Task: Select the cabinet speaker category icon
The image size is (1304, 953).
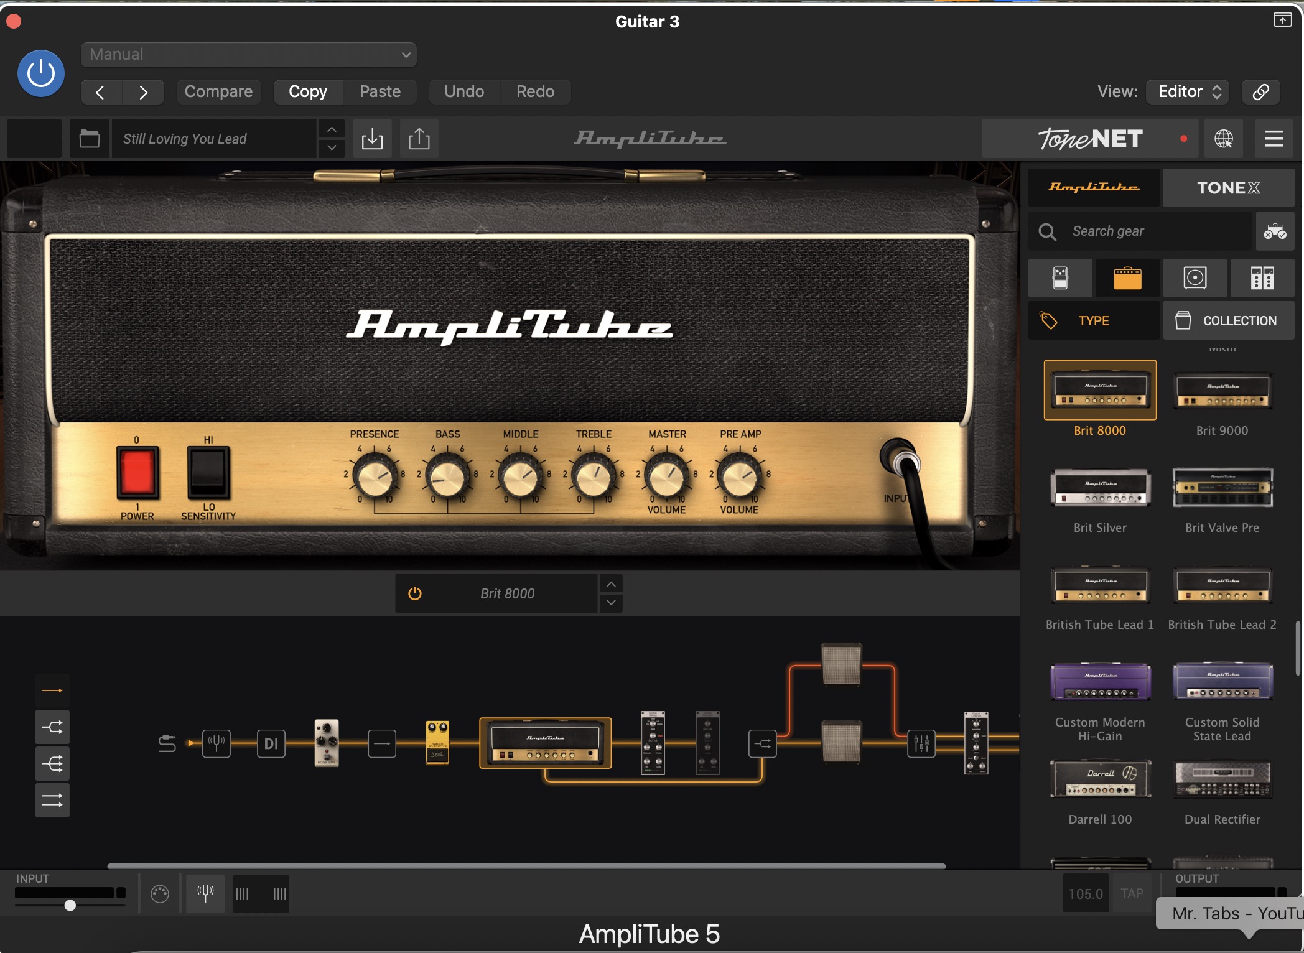Action: [x=1195, y=278]
